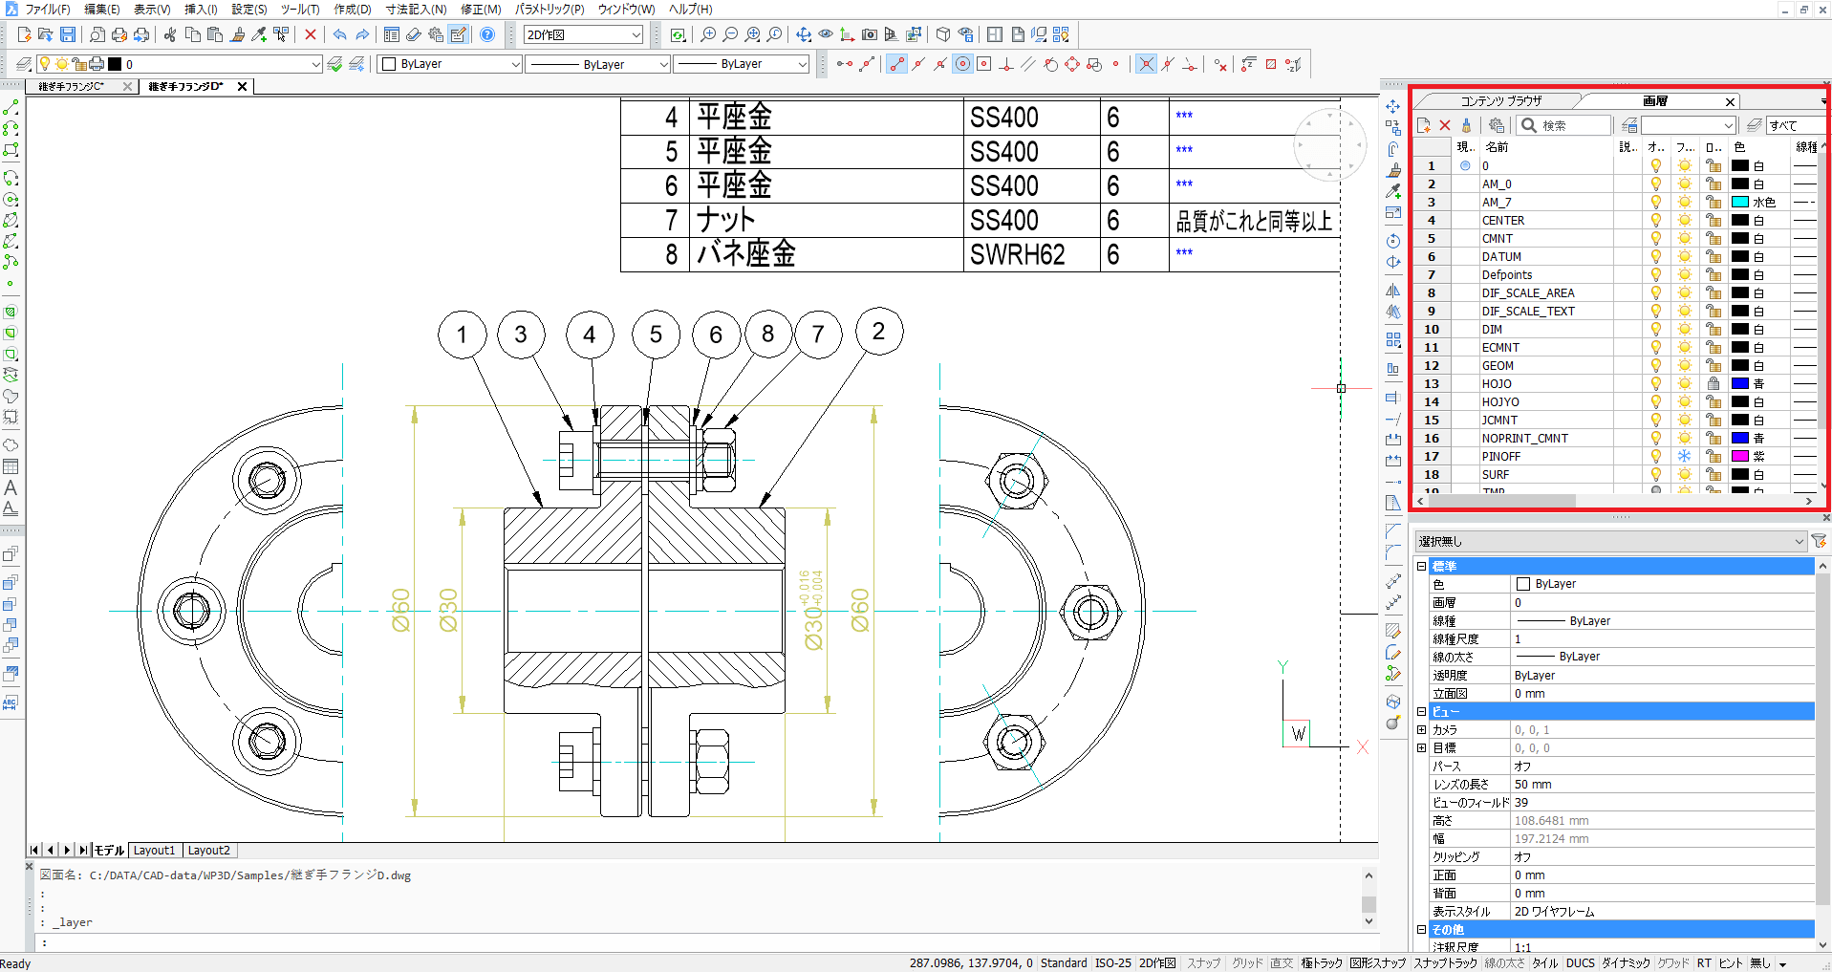Toggle endpoint snap in snap toolbar
1832x972 pixels.
tap(896, 64)
